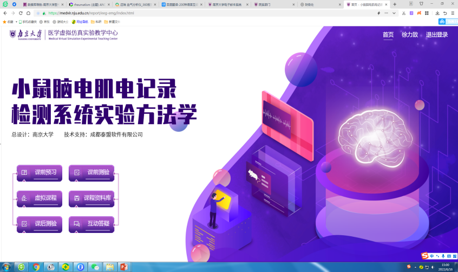Screen dimensions: 458x272
Task: Open the browser home page icon
Action: (29, 13)
